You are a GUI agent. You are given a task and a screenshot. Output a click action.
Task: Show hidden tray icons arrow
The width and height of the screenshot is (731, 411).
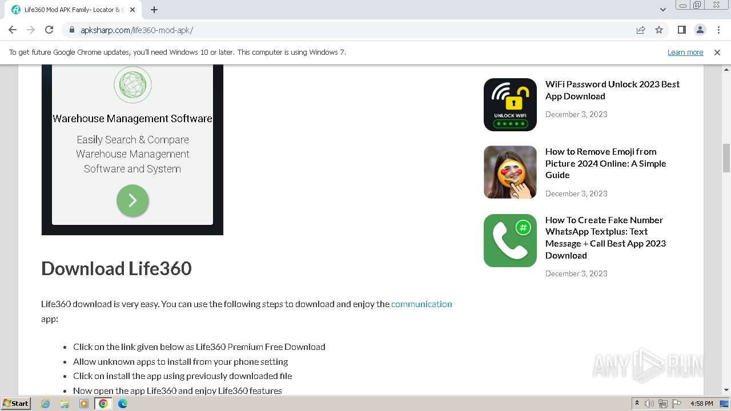click(x=637, y=404)
